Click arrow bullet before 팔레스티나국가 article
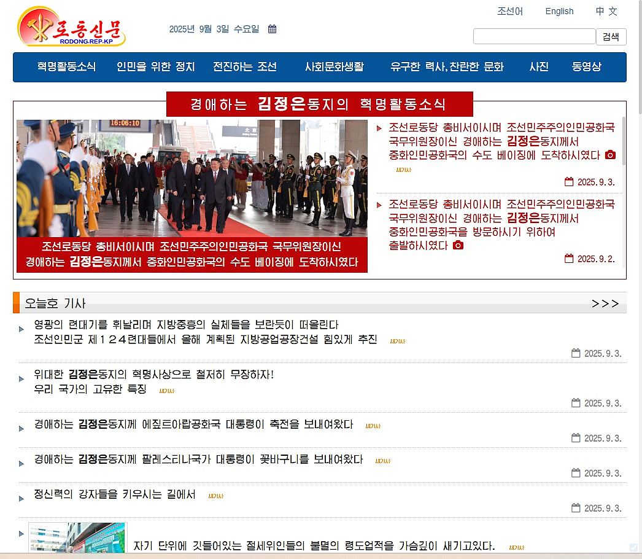Image resolution: width=642 pixels, height=559 pixels. click(x=21, y=464)
